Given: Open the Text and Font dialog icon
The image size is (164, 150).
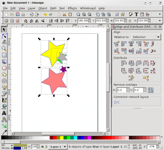Looking at the screenshot, I should (x=136, y=14).
